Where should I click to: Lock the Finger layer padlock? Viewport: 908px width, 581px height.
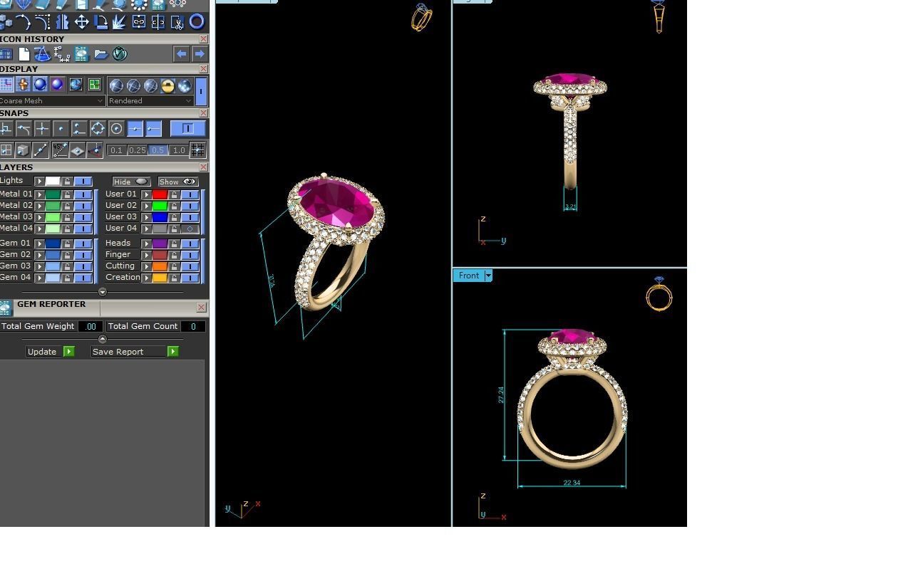click(174, 255)
